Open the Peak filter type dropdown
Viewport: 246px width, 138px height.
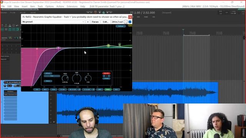coord(52,76)
